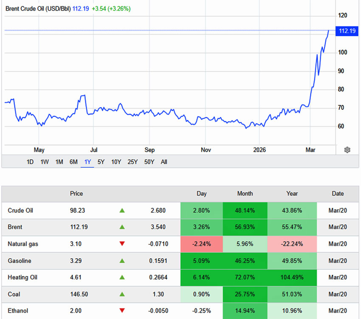Click the green up arrow for Crude Oil

(x=122, y=210)
